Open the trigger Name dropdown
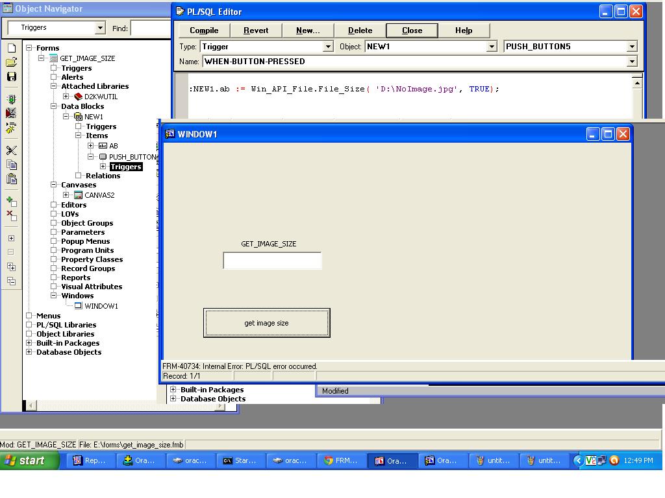The image size is (665, 498). point(631,62)
